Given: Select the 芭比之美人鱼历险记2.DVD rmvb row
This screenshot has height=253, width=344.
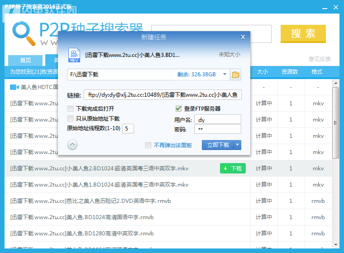Looking at the screenshot, I should coord(168,201).
